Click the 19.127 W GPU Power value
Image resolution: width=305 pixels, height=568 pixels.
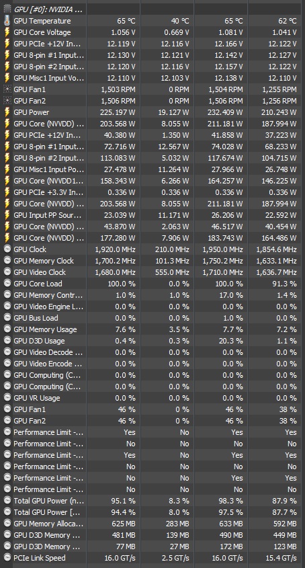tap(173, 113)
